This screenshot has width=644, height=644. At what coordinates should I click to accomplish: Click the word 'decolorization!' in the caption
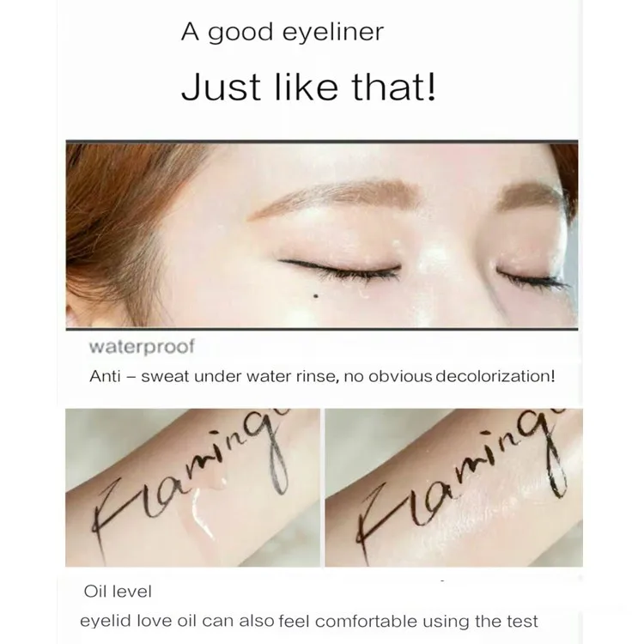495,376
